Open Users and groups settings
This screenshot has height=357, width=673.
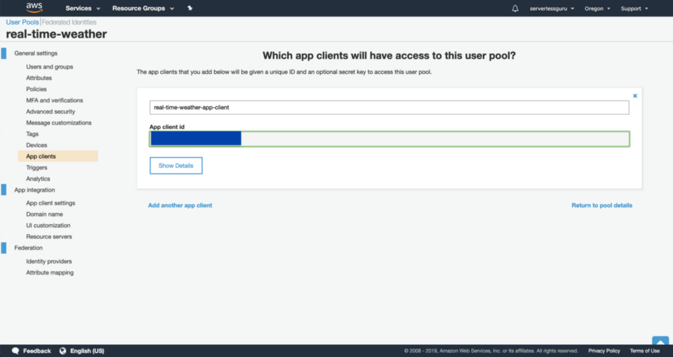click(49, 67)
